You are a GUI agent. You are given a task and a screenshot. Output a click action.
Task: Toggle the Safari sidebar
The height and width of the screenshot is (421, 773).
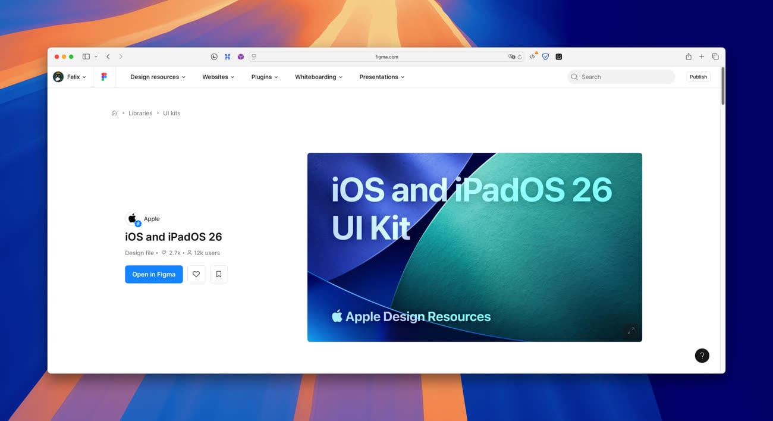(x=86, y=56)
